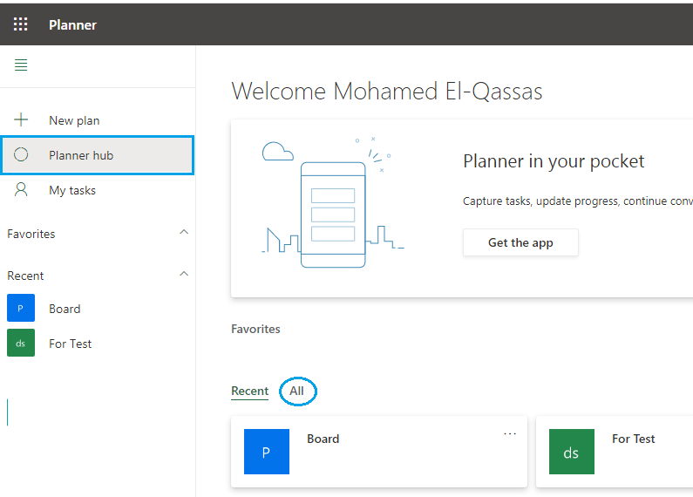Click the Planner hub circle icon
Viewport: 693px width, 497px height.
click(21, 154)
